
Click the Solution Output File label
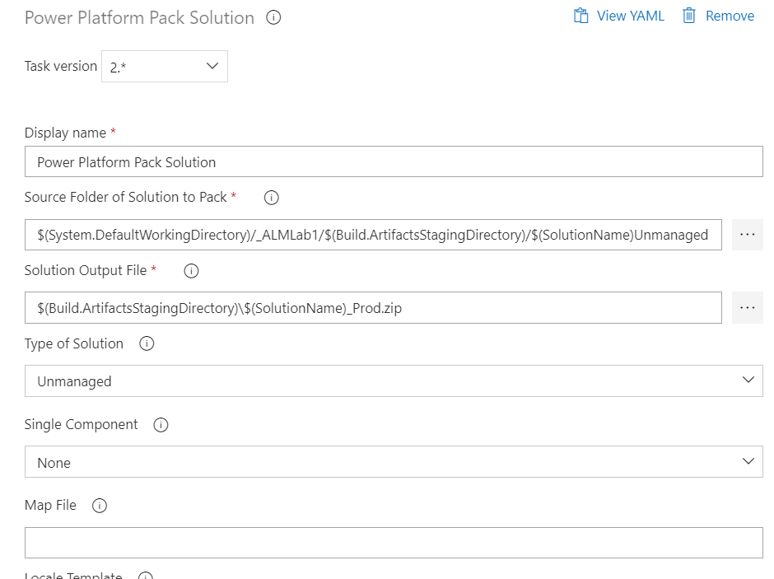coord(86,270)
